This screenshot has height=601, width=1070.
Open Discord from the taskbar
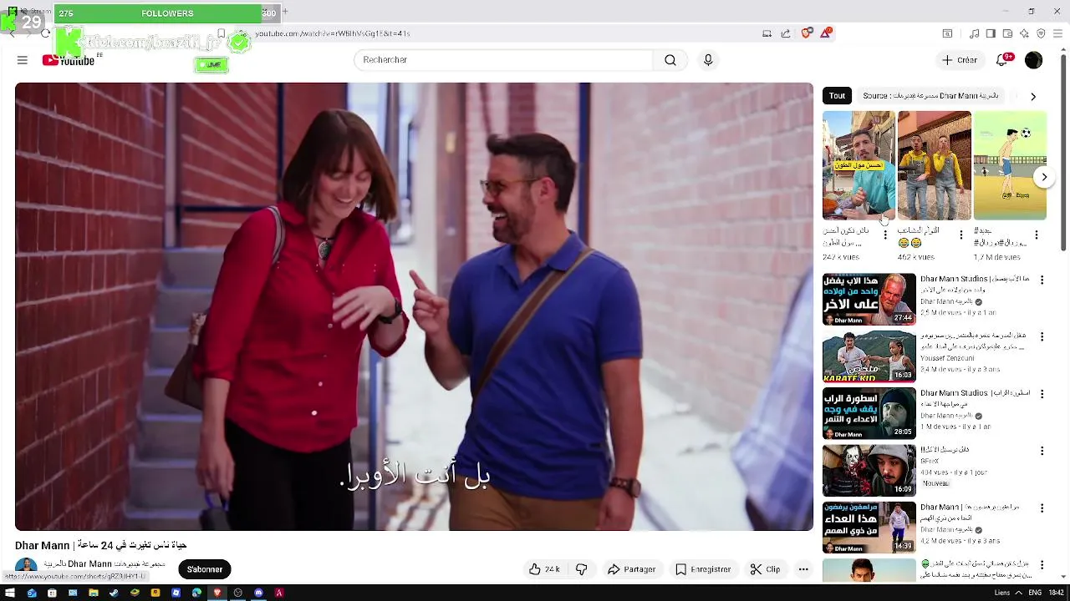tap(258, 593)
